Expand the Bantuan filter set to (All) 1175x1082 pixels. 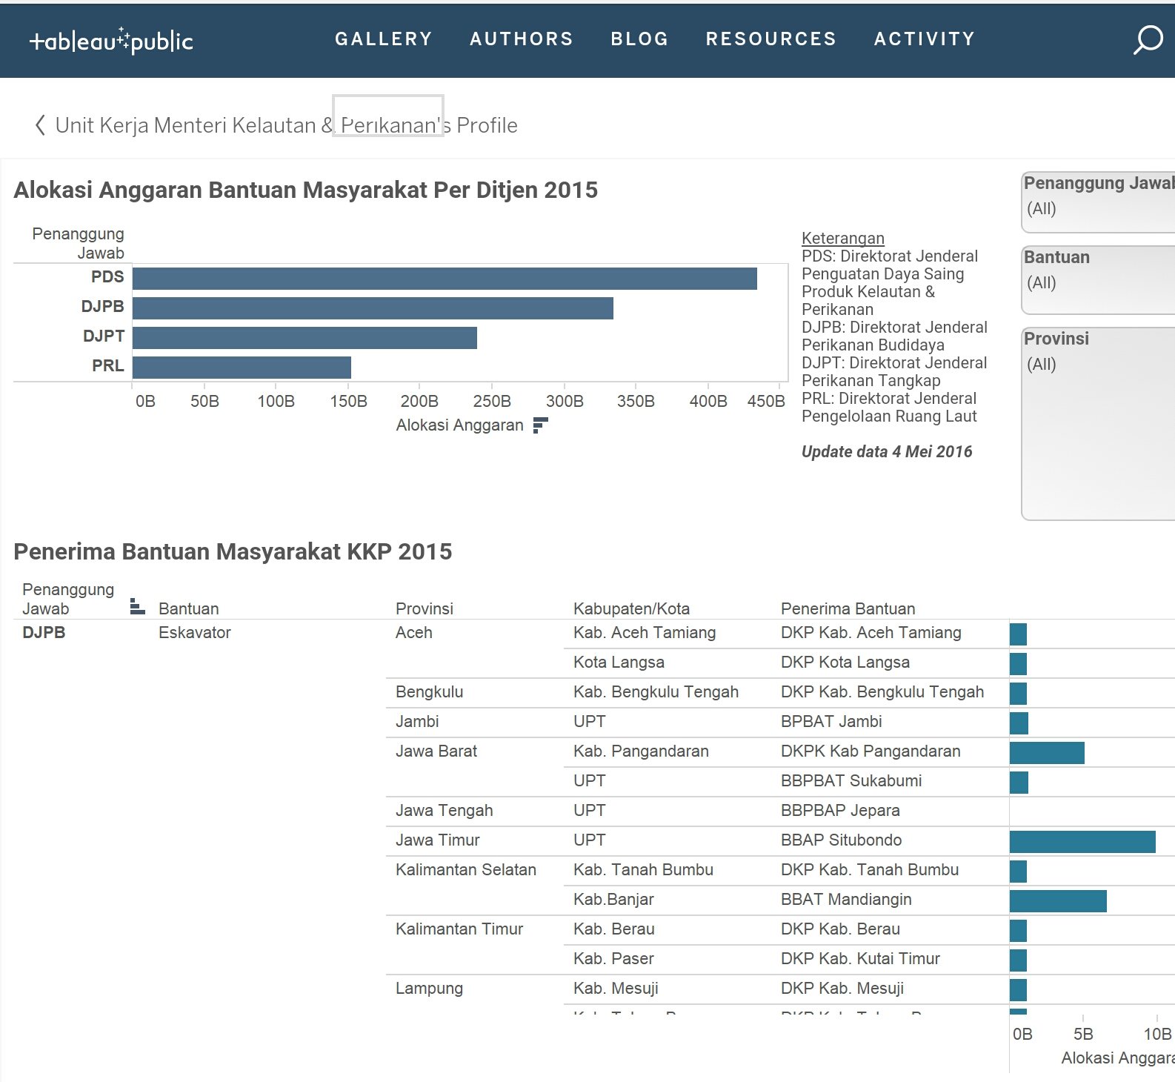coord(1098,282)
